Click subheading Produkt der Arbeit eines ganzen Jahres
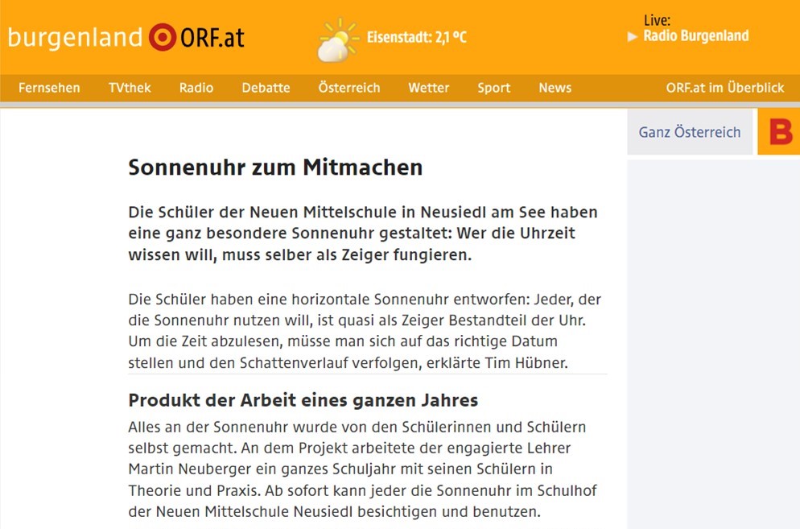This screenshot has width=800, height=529. (303, 400)
